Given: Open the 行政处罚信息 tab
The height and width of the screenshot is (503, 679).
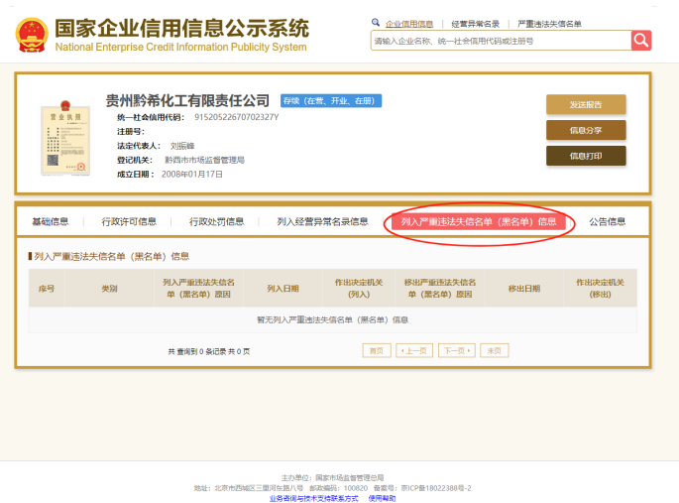Looking at the screenshot, I should [x=216, y=221].
